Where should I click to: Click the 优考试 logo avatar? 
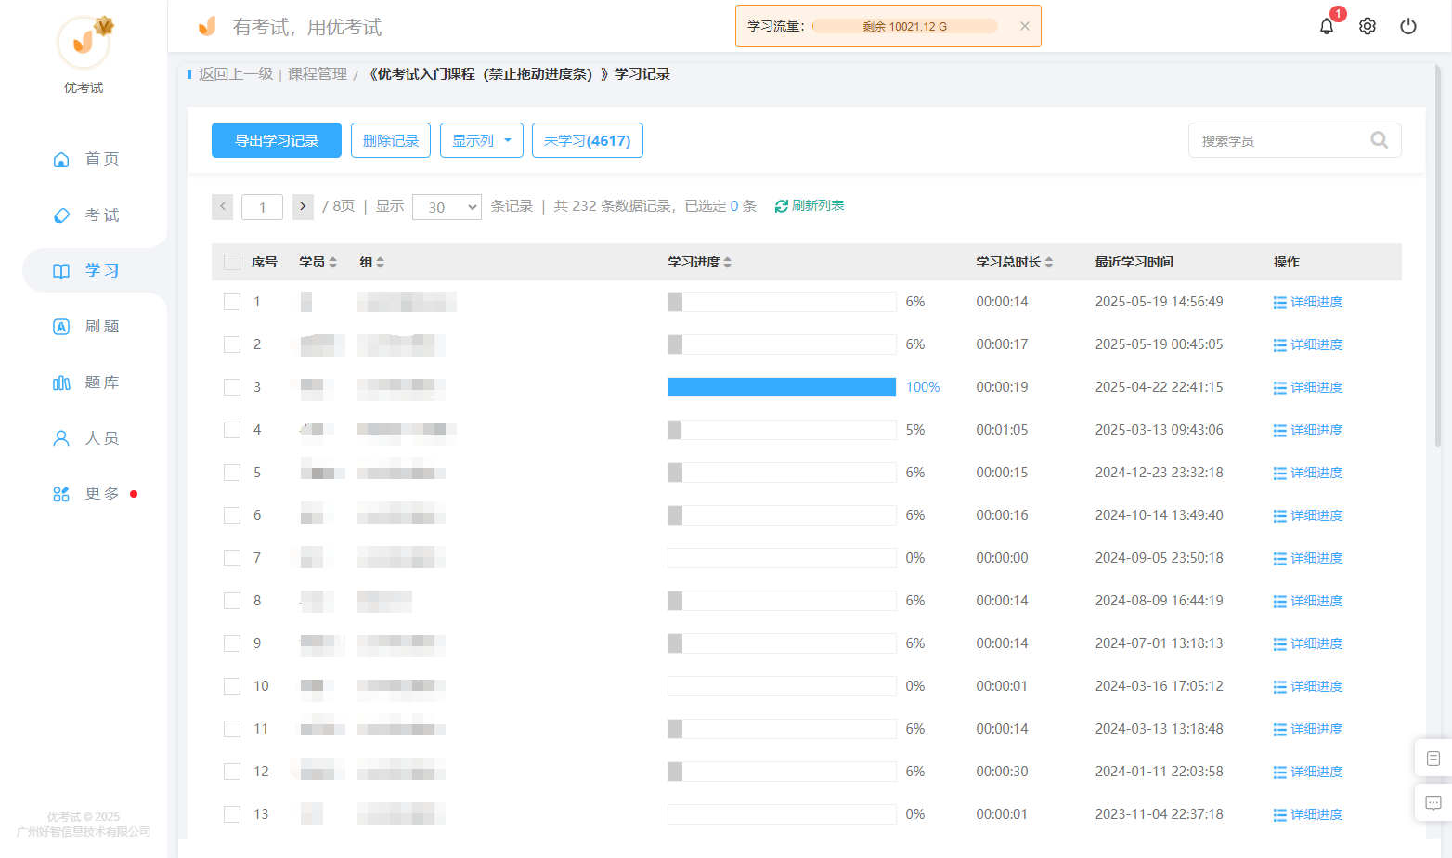(x=84, y=42)
